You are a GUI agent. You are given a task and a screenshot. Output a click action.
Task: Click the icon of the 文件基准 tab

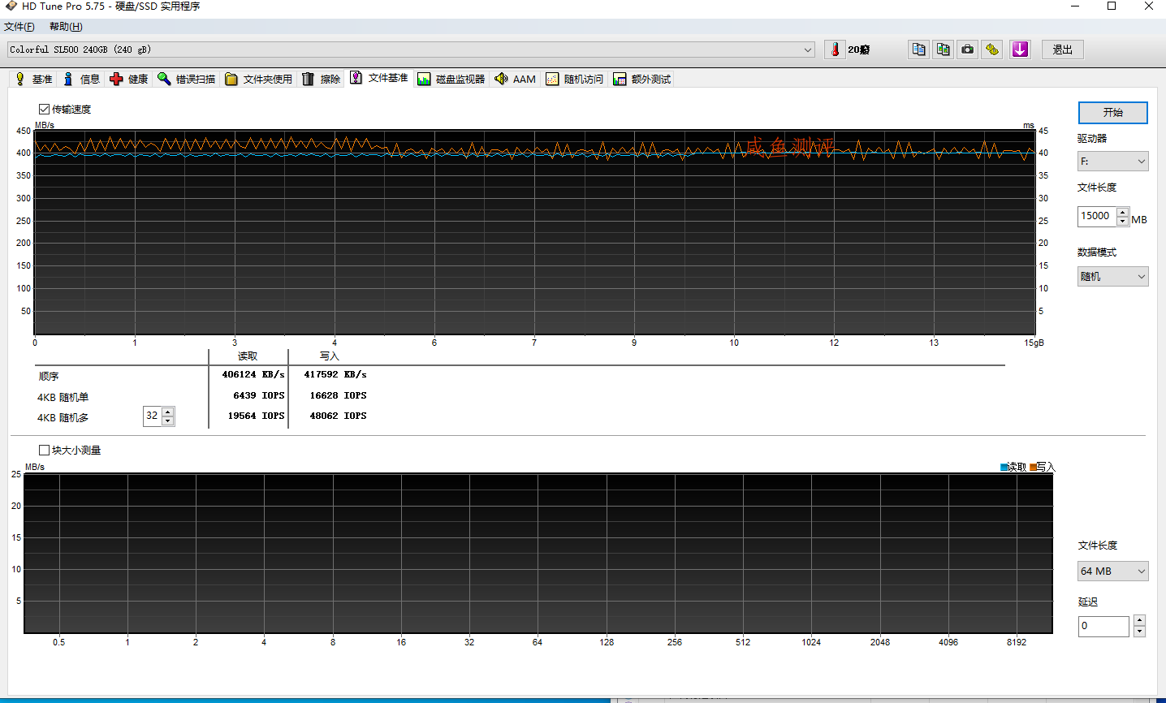356,77
